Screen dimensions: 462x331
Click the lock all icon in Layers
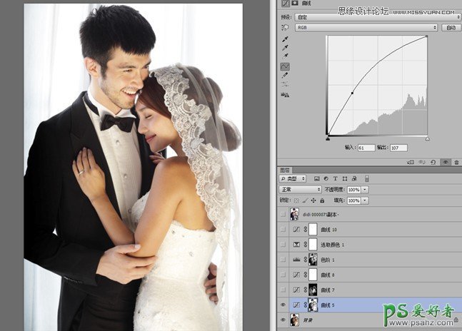(321, 201)
